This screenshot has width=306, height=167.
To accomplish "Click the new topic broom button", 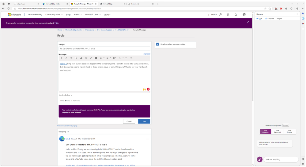I will coord(259,159).
